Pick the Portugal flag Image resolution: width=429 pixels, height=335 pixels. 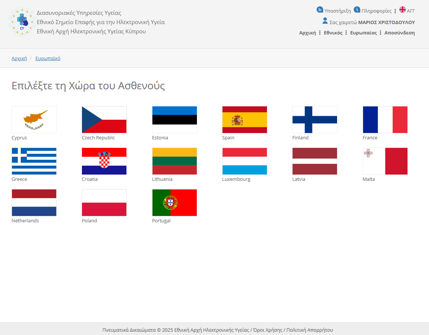tap(174, 203)
